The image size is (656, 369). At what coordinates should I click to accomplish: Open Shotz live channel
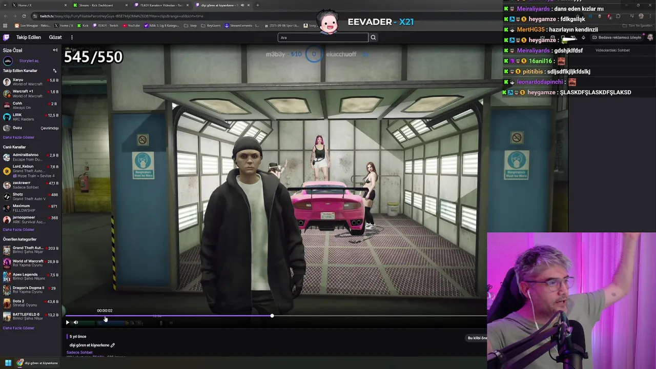(31, 196)
